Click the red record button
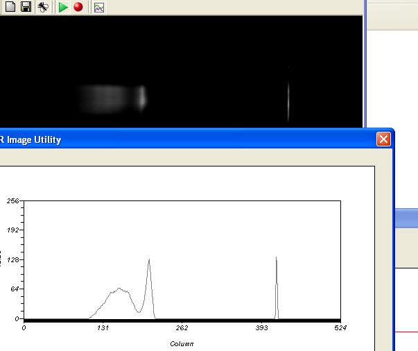This screenshot has width=418, height=351. pos(78,7)
